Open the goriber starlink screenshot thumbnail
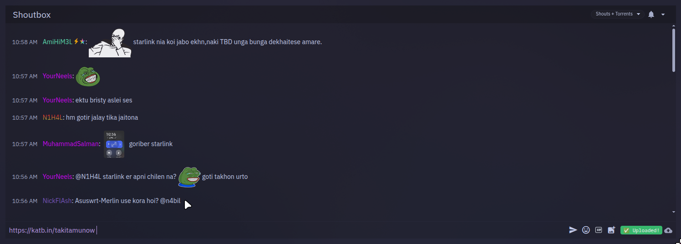Viewport: 681px width, 244px height. coord(114,144)
